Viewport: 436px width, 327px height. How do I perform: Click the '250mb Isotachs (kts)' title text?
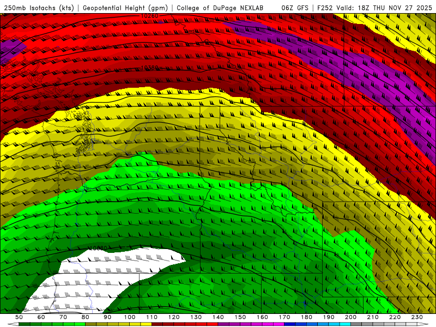point(39,8)
